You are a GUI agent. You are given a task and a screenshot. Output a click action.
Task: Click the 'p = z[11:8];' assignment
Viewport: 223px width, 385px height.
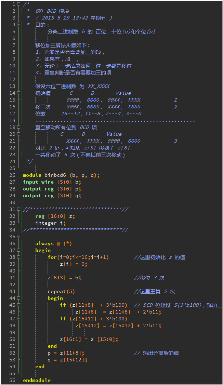click(x=66, y=353)
